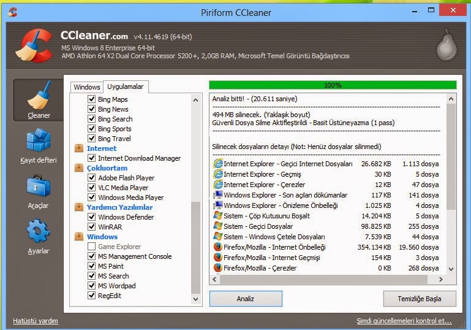Open Kayıt defteri registry section
The image size is (471, 330).
[x=38, y=146]
